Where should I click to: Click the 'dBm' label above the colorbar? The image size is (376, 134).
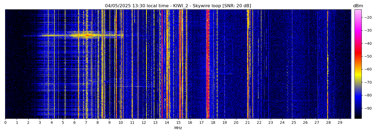[358, 6]
